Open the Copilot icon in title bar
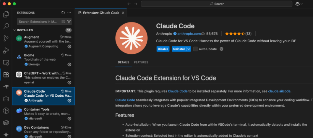This screenshot has width=313, height=138. coord(297,4)
